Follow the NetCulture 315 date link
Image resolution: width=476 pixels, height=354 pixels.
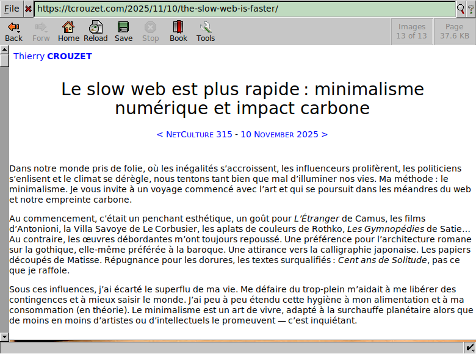point(242,134)
